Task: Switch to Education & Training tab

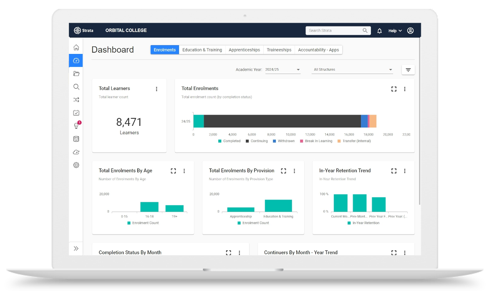Action: point(202,50)
